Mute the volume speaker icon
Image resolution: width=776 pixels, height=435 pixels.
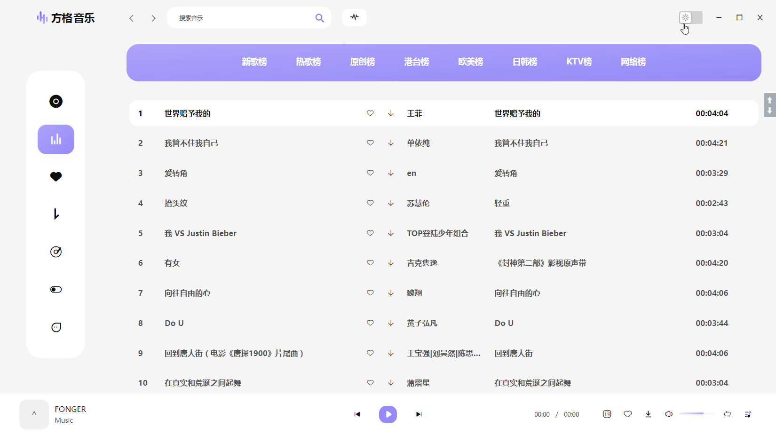(x=669, y=414)
